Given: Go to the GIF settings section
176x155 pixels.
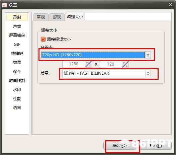Looking at the screenshot, I should point(17,45).
